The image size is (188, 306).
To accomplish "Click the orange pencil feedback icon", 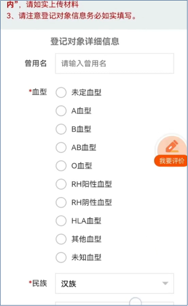I will coord(172,146).
